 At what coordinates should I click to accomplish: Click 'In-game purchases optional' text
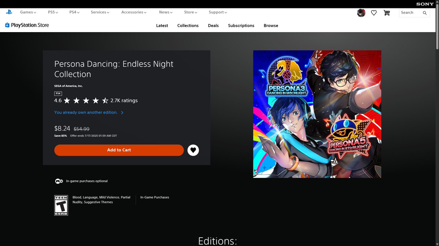click(x=87, y=181)
